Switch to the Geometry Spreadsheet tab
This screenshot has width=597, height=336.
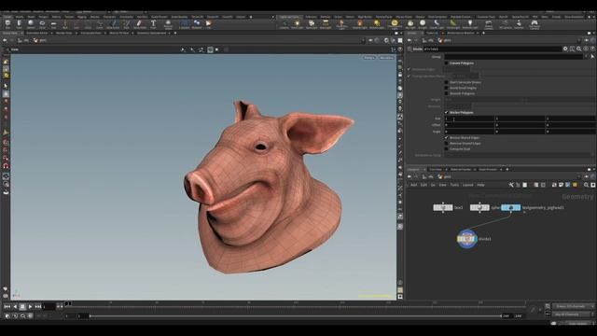click(x=151, y=34)
